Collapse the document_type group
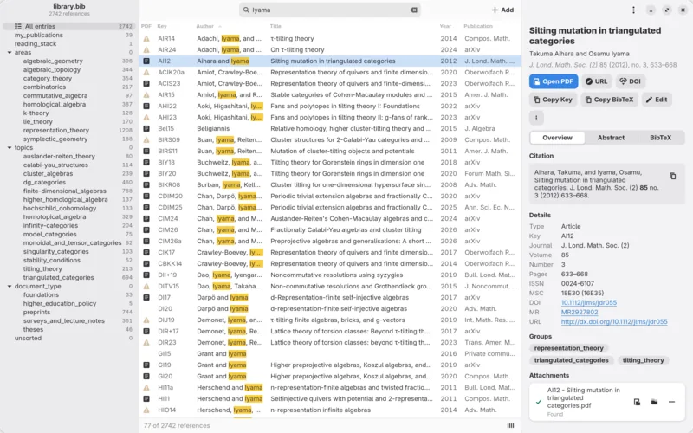The height and width of the screenshot is (433, 693). point(10,287)
